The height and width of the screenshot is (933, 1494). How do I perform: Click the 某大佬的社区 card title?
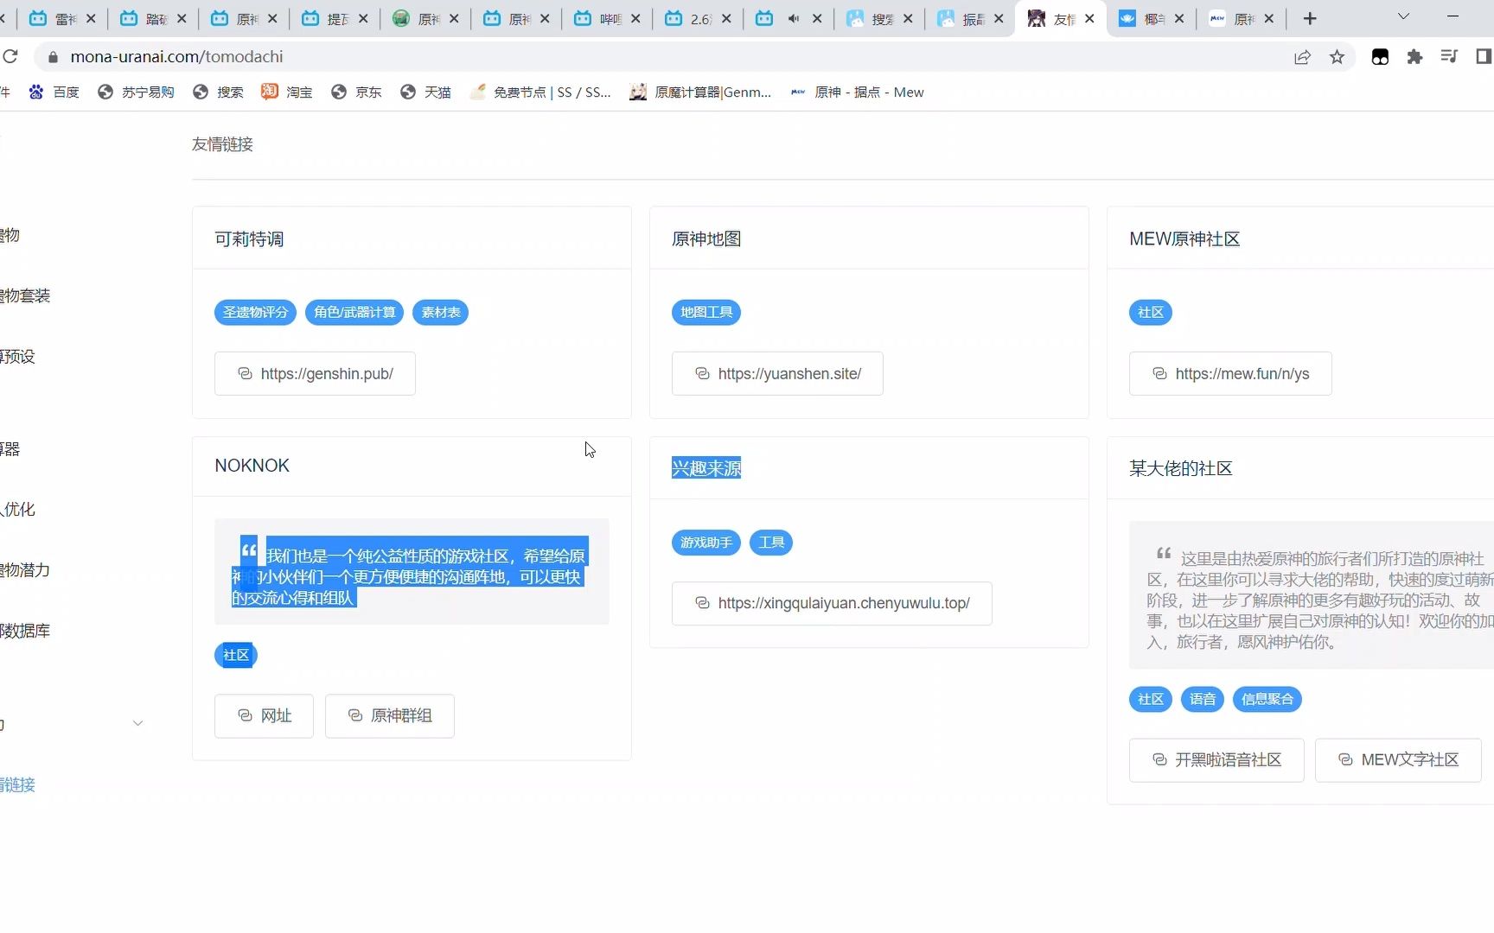pos(1181,468)
